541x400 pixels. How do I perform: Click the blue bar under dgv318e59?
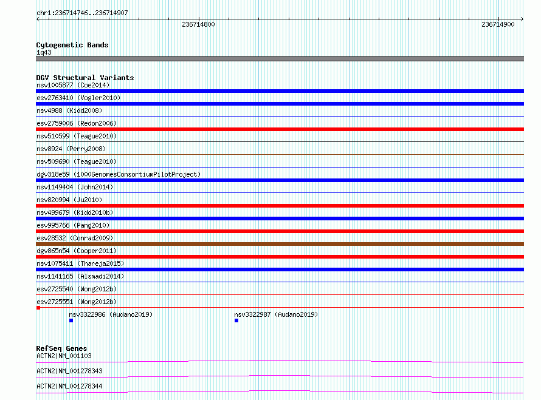(280, 180)
